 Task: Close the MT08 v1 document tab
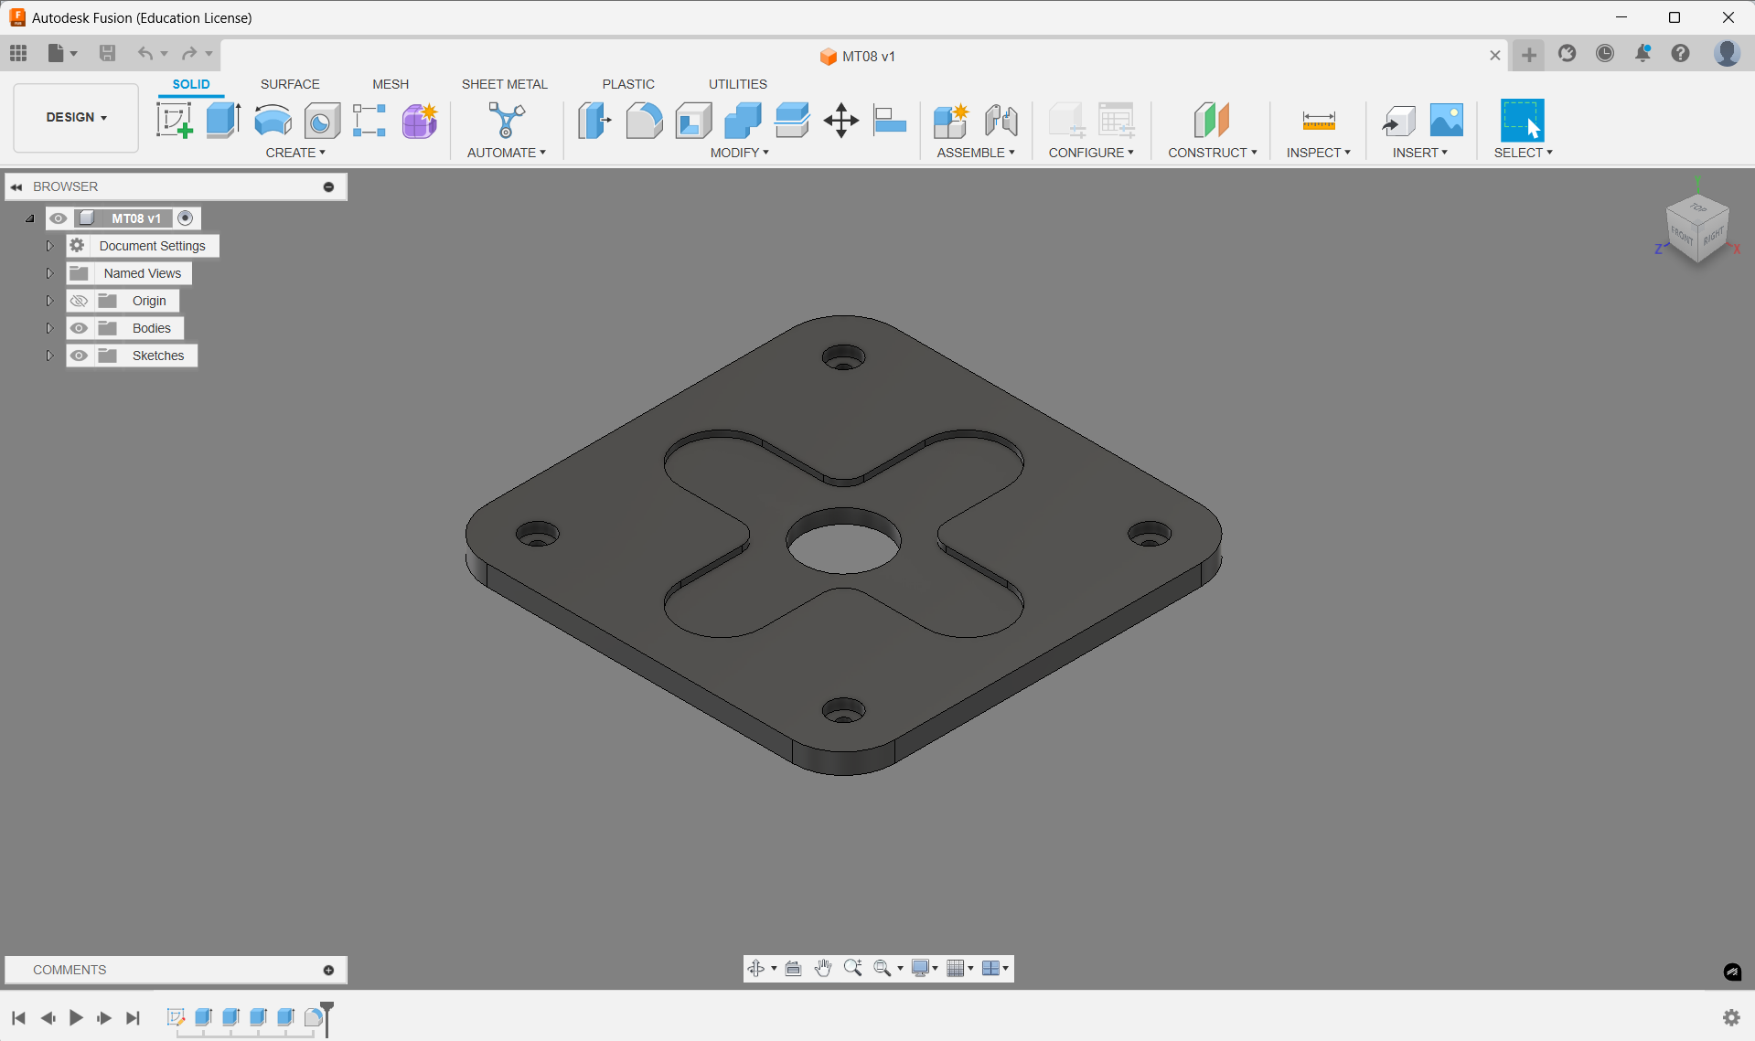coord(1495,56)
